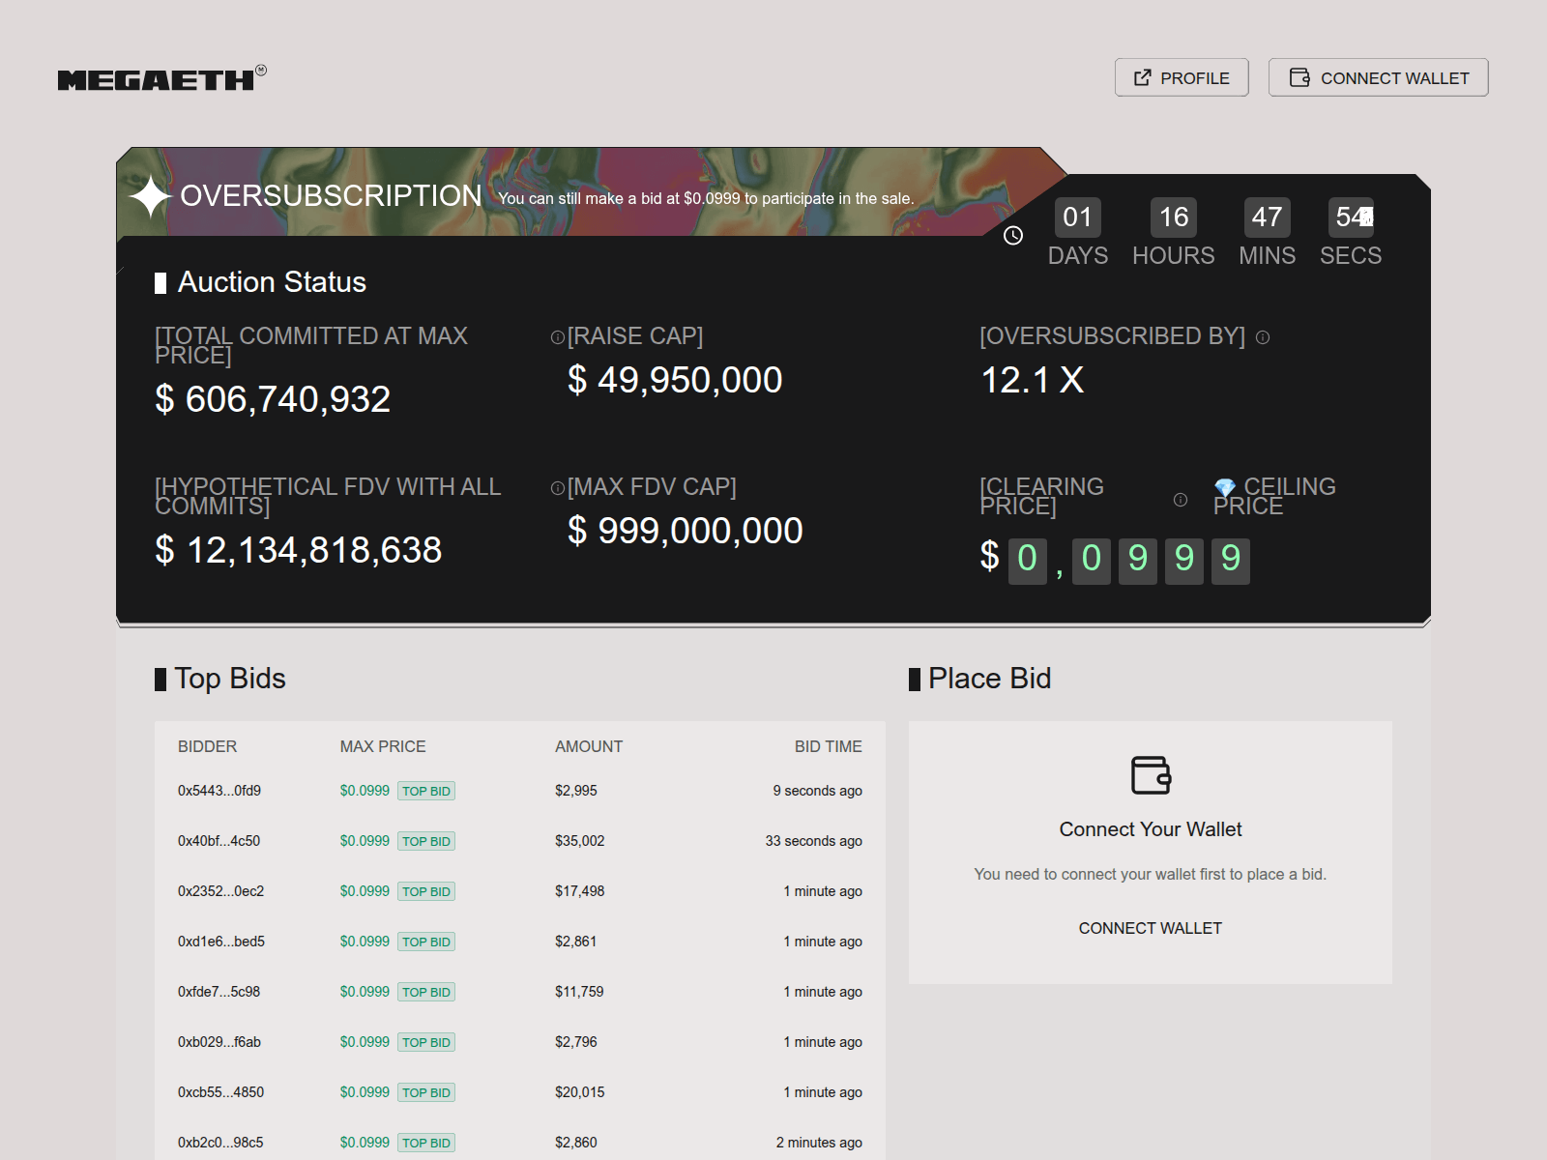Screen dimensions: 1547x1160
Task: Select bidder 0x40bf...4c50
Action: click(219, 841)
